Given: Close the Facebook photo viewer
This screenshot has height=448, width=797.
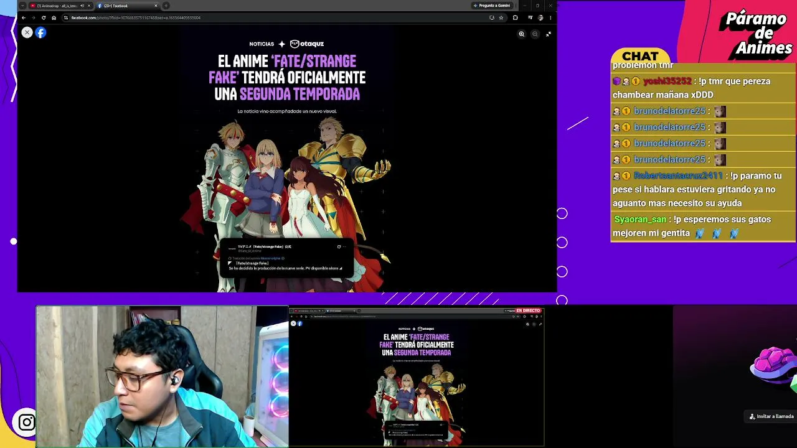Looking at the screenshot, I should click(x=27, y=32).
